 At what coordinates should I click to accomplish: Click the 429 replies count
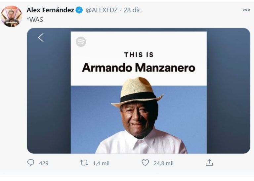[x=44, y=163]
